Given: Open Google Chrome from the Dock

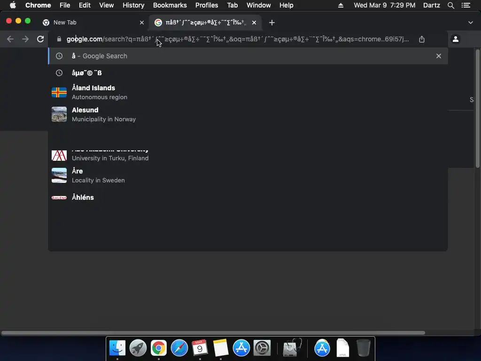Looking at the screenshot, I should [x=159, y=348].
